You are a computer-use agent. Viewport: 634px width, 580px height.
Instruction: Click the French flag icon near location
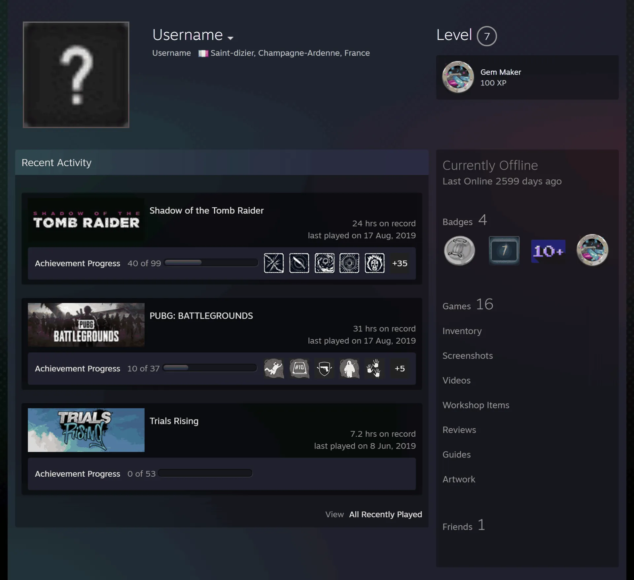coord(203,53)
